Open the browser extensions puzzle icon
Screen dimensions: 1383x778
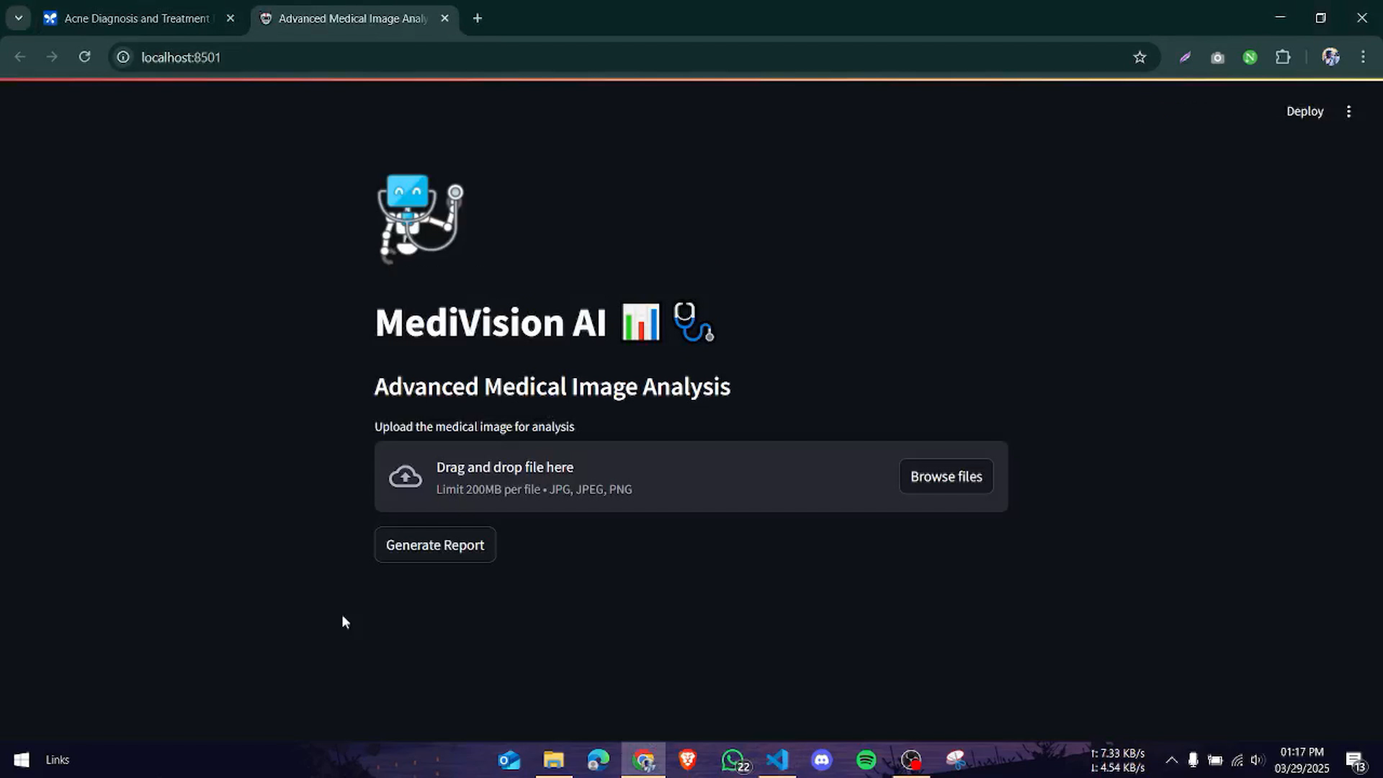[x=1283, y=57]
